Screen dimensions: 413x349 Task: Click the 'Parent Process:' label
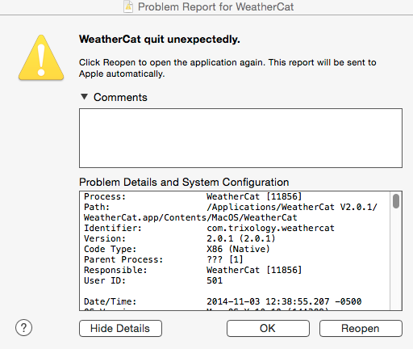click(123, 259)
